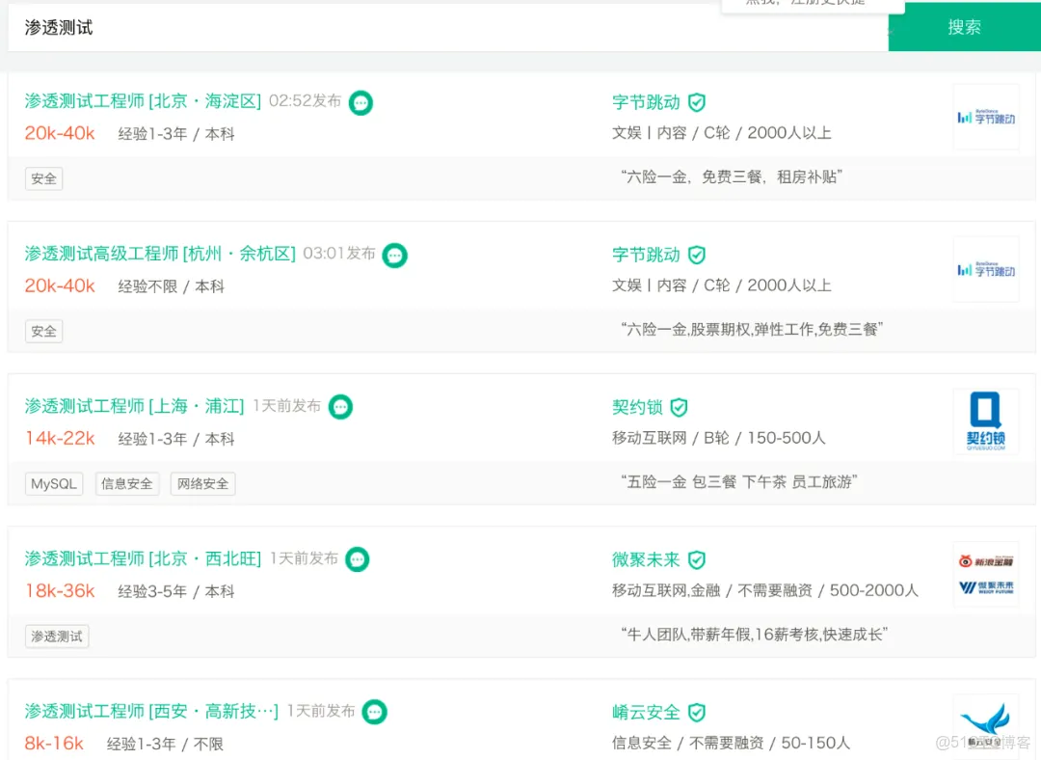1041x760 pixels.
Task: Open chat icon for 北京·海淀区 job posting
Action: pos(360,102)
